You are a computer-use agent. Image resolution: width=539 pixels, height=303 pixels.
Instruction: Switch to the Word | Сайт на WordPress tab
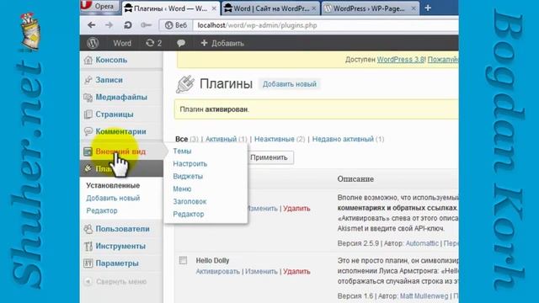pyautogui.click(x=271, y=8)
